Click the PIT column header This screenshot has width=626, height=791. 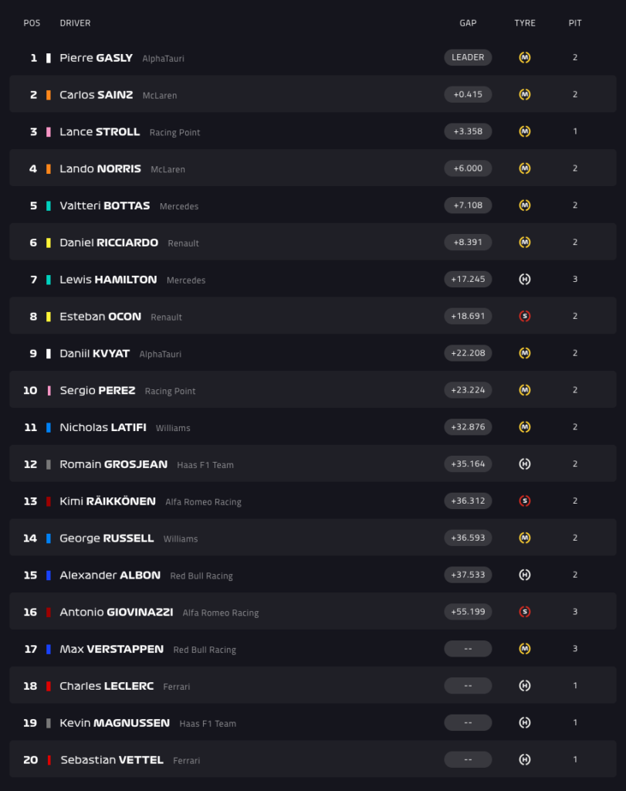[x=575, y=23]
